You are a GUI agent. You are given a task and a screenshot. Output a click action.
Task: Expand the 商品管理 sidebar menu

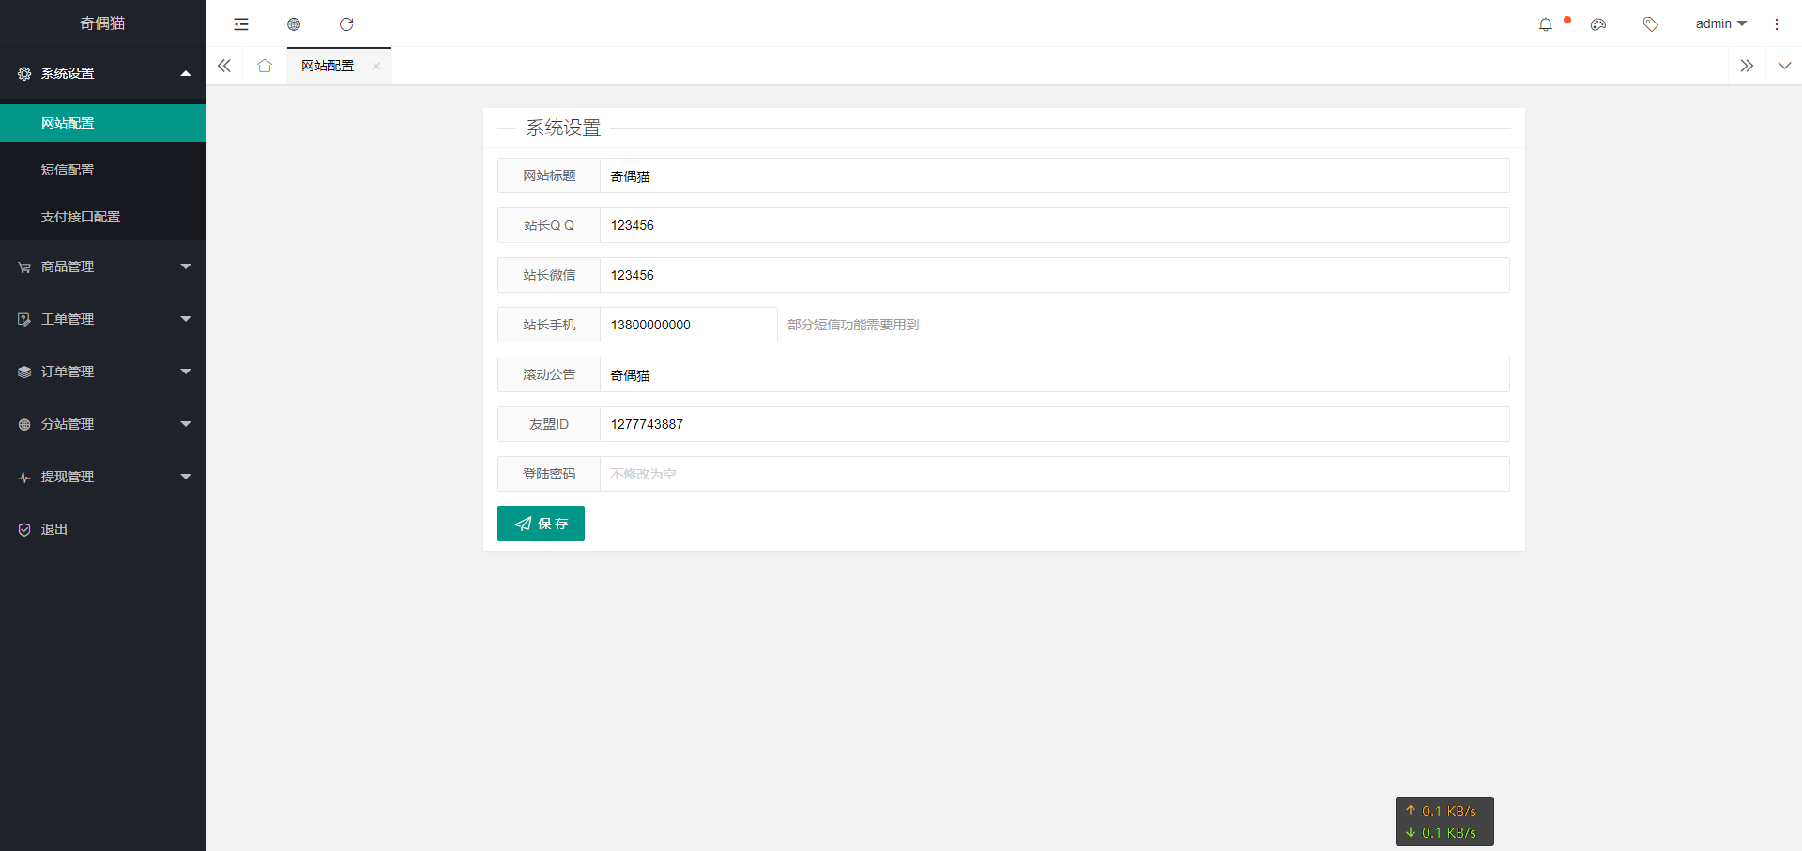tap(102, 266)
